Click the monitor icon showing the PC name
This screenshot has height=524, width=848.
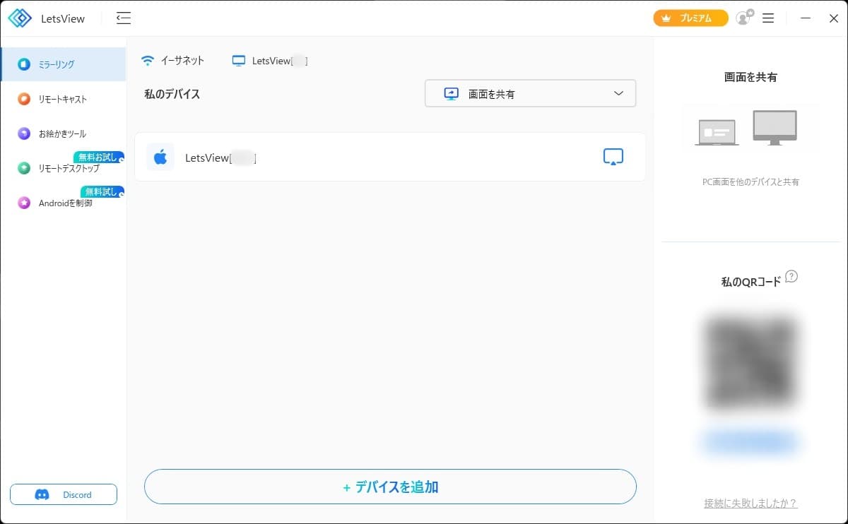tap(239, 60)
